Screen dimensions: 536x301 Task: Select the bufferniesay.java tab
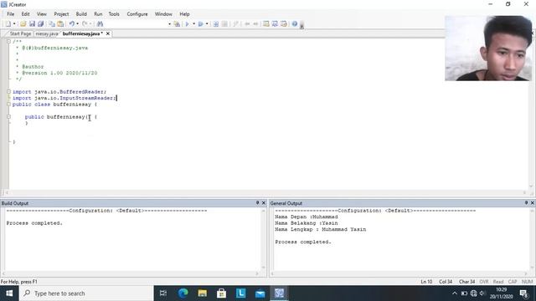[82, 33]
